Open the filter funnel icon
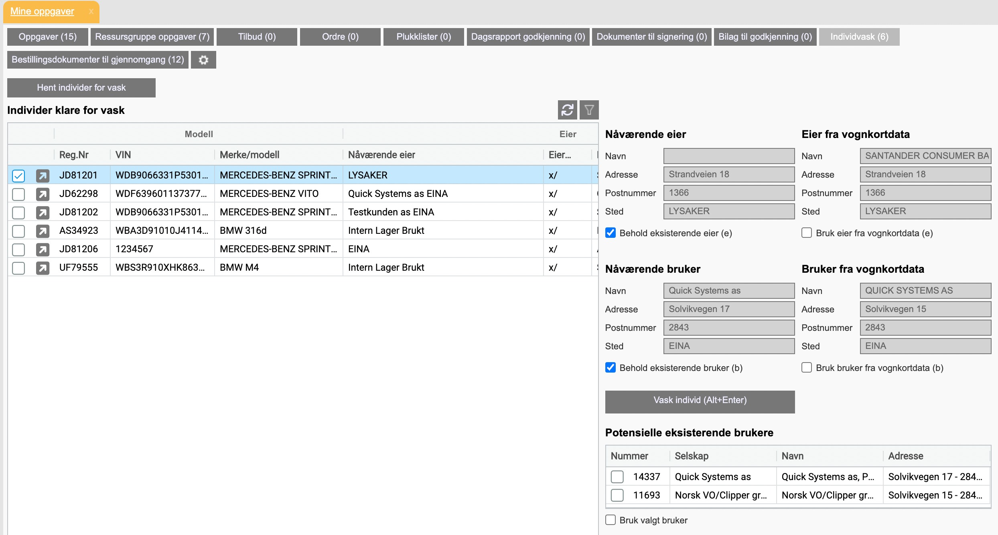 click(x=589, y=110)
